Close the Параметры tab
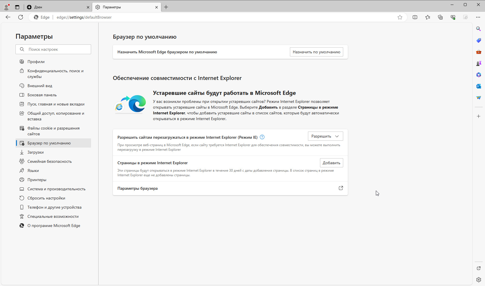Screen dimensions: 485x286 coord(156,7)
